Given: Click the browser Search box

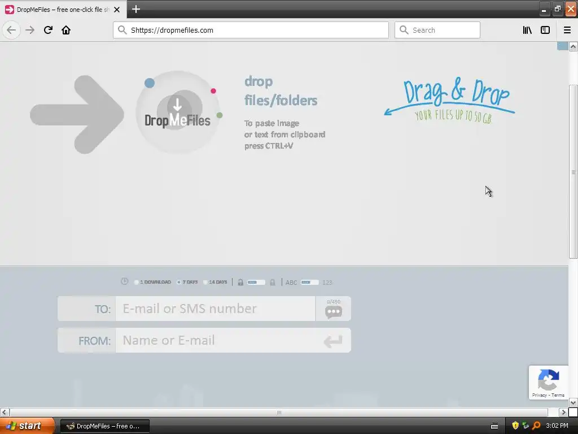Looking at the screenshot, I should pyautogui.click(x=437, y=30).
